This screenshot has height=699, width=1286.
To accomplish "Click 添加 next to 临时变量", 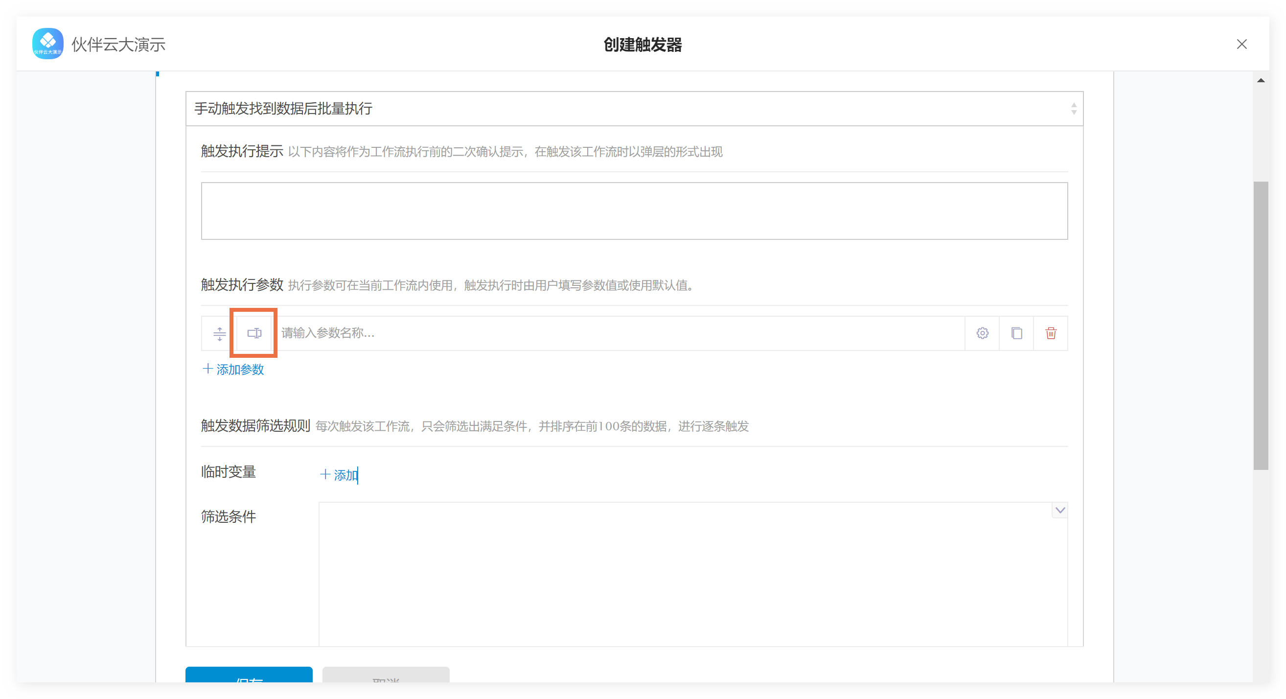I will (340, 475).
